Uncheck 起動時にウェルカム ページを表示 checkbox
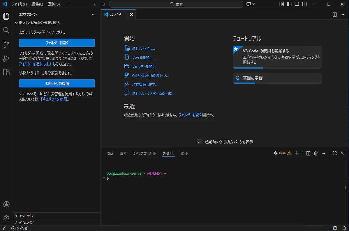Screen dimensions: 349x231 pyautogui.click(x=199, y=142)
